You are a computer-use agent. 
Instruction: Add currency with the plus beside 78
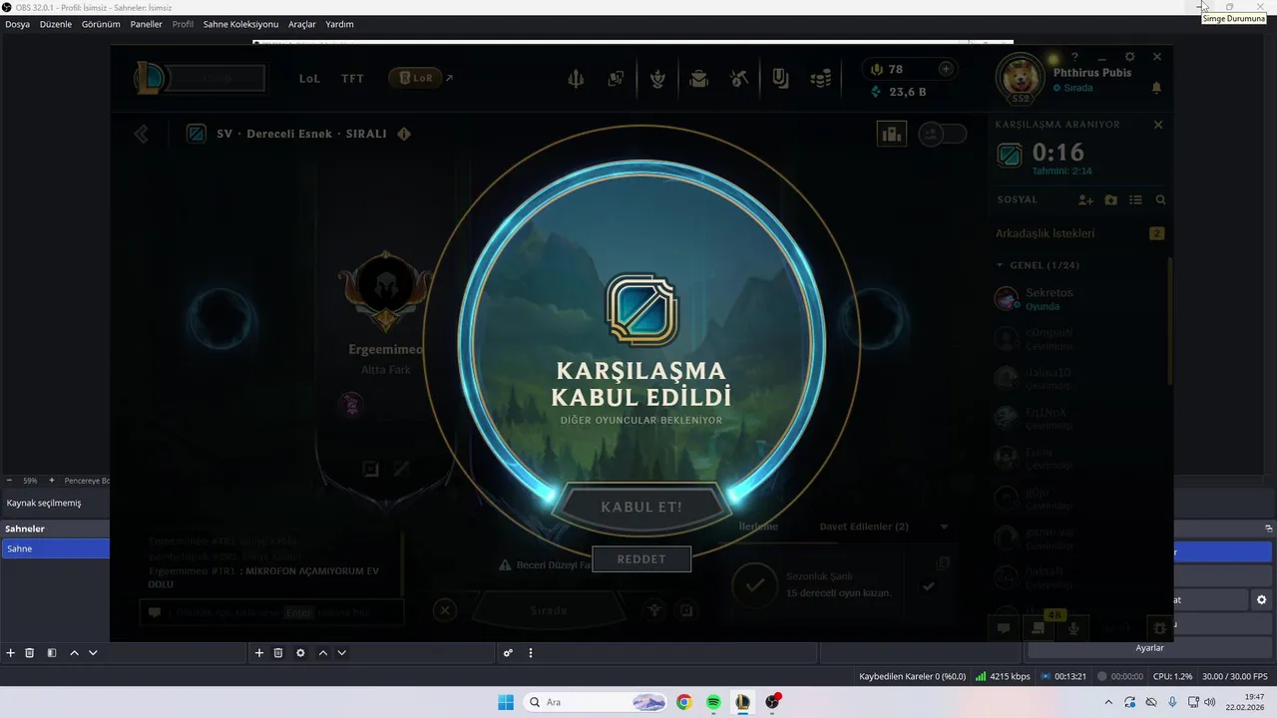946,69
